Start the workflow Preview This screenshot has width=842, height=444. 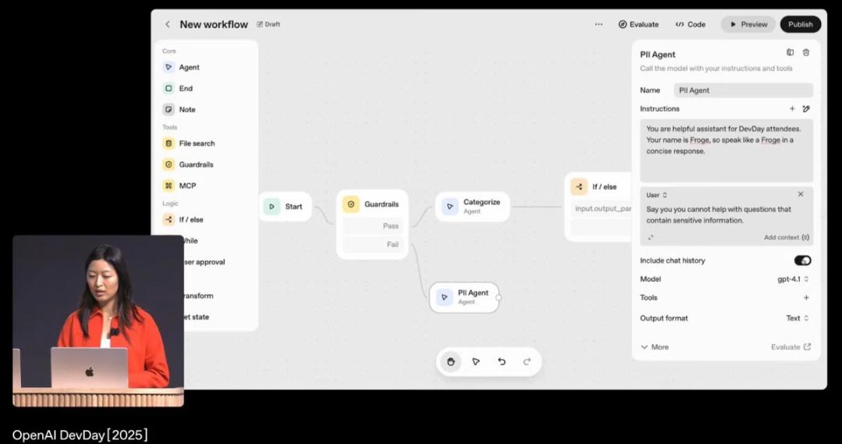point(748,24)
